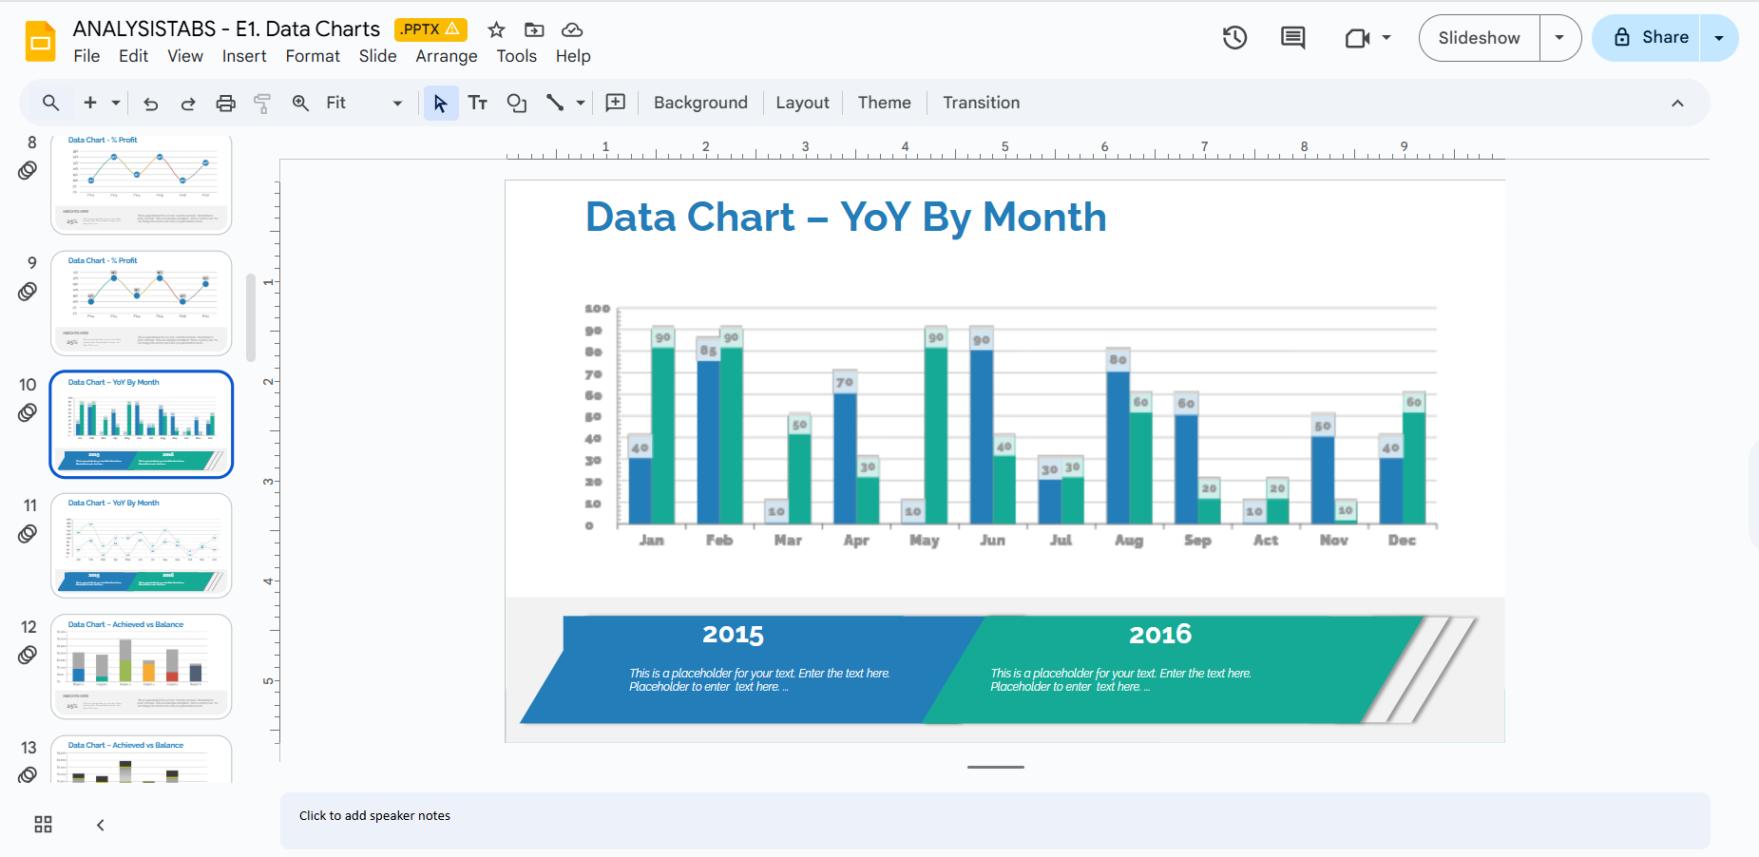This screenshot has height=857, width=1759.
Task: Select the text box tool
Action: pyautogui.click(x=478, y=104)
